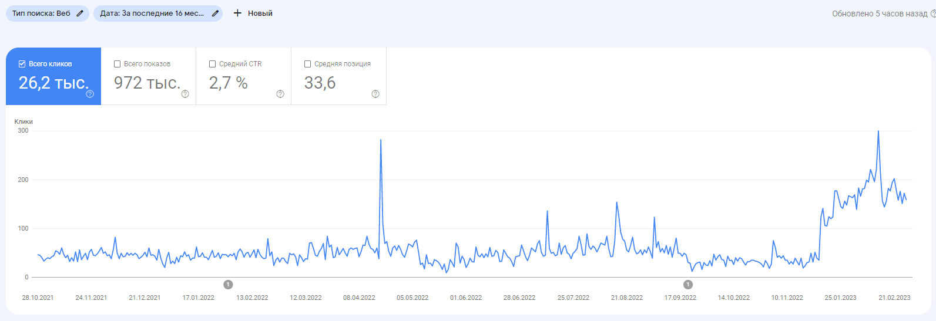Click the annotation marker near 13.02.2022
This screenshot has width=936, height=321.
(x=229, y=285)
